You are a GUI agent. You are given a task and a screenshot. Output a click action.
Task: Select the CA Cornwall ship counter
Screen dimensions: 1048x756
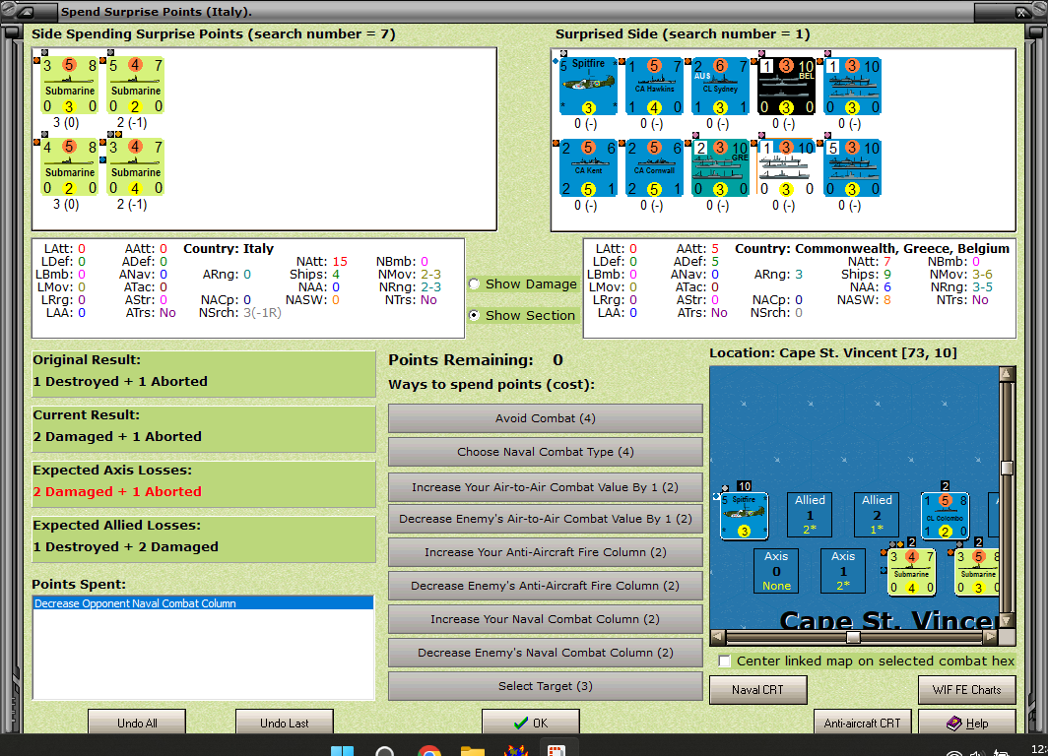654,167
